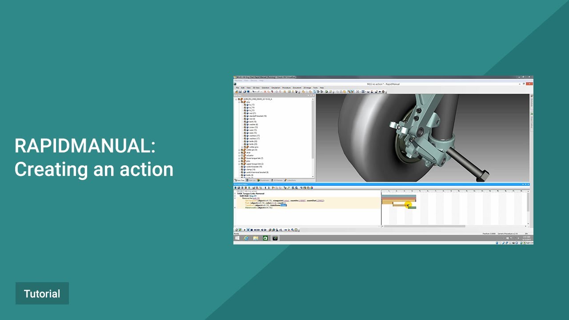The image size is (569, 320).
Task: Toggle the checkbox for switch terminal bracket (9)
Action: [242, 172]
